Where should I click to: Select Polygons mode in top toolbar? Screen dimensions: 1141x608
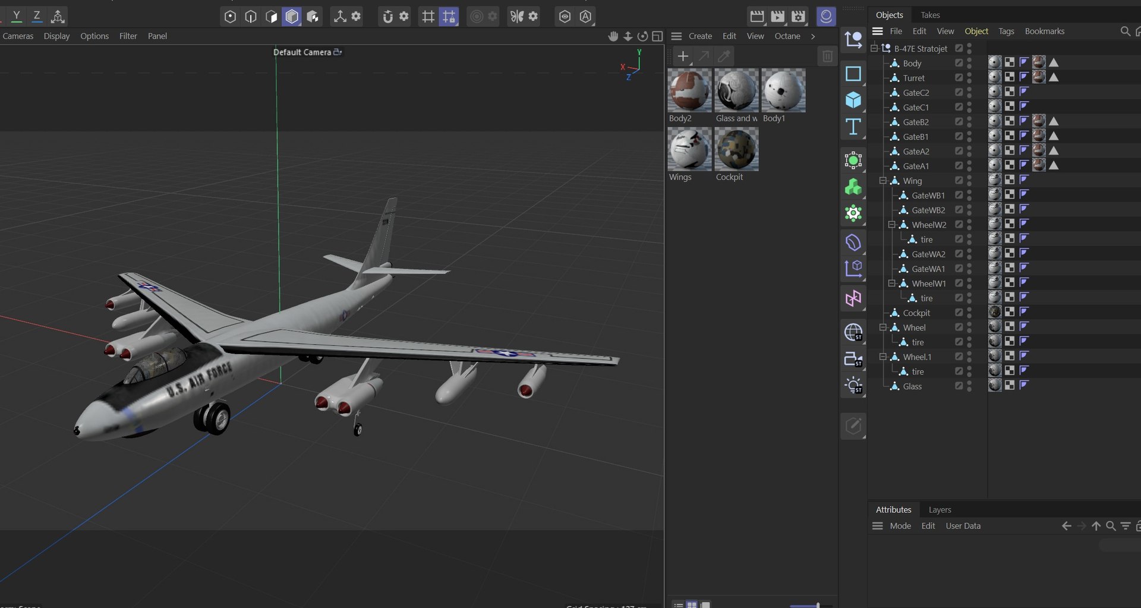[x=272, y=17]
